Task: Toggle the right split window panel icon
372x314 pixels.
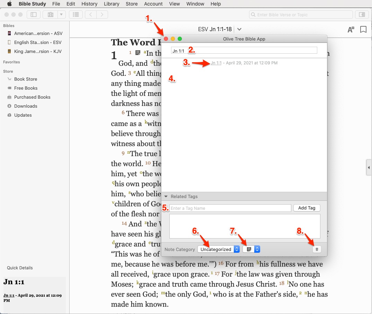Action: [362, 15]
